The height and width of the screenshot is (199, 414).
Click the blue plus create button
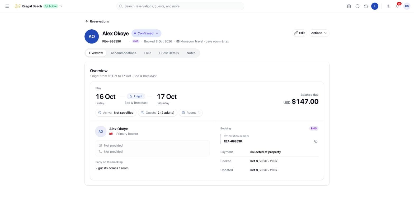pos(374,6)
